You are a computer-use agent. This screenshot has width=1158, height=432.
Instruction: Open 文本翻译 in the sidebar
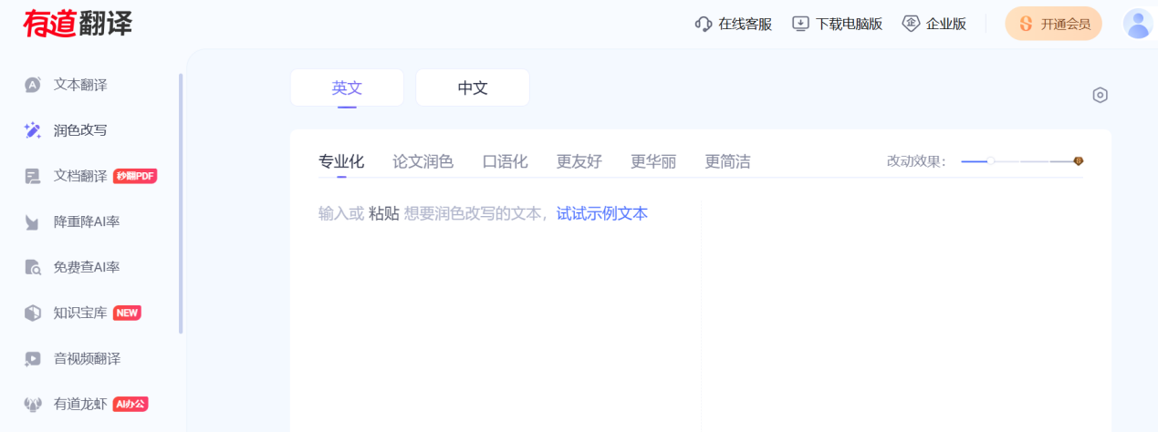pos(80,85)
